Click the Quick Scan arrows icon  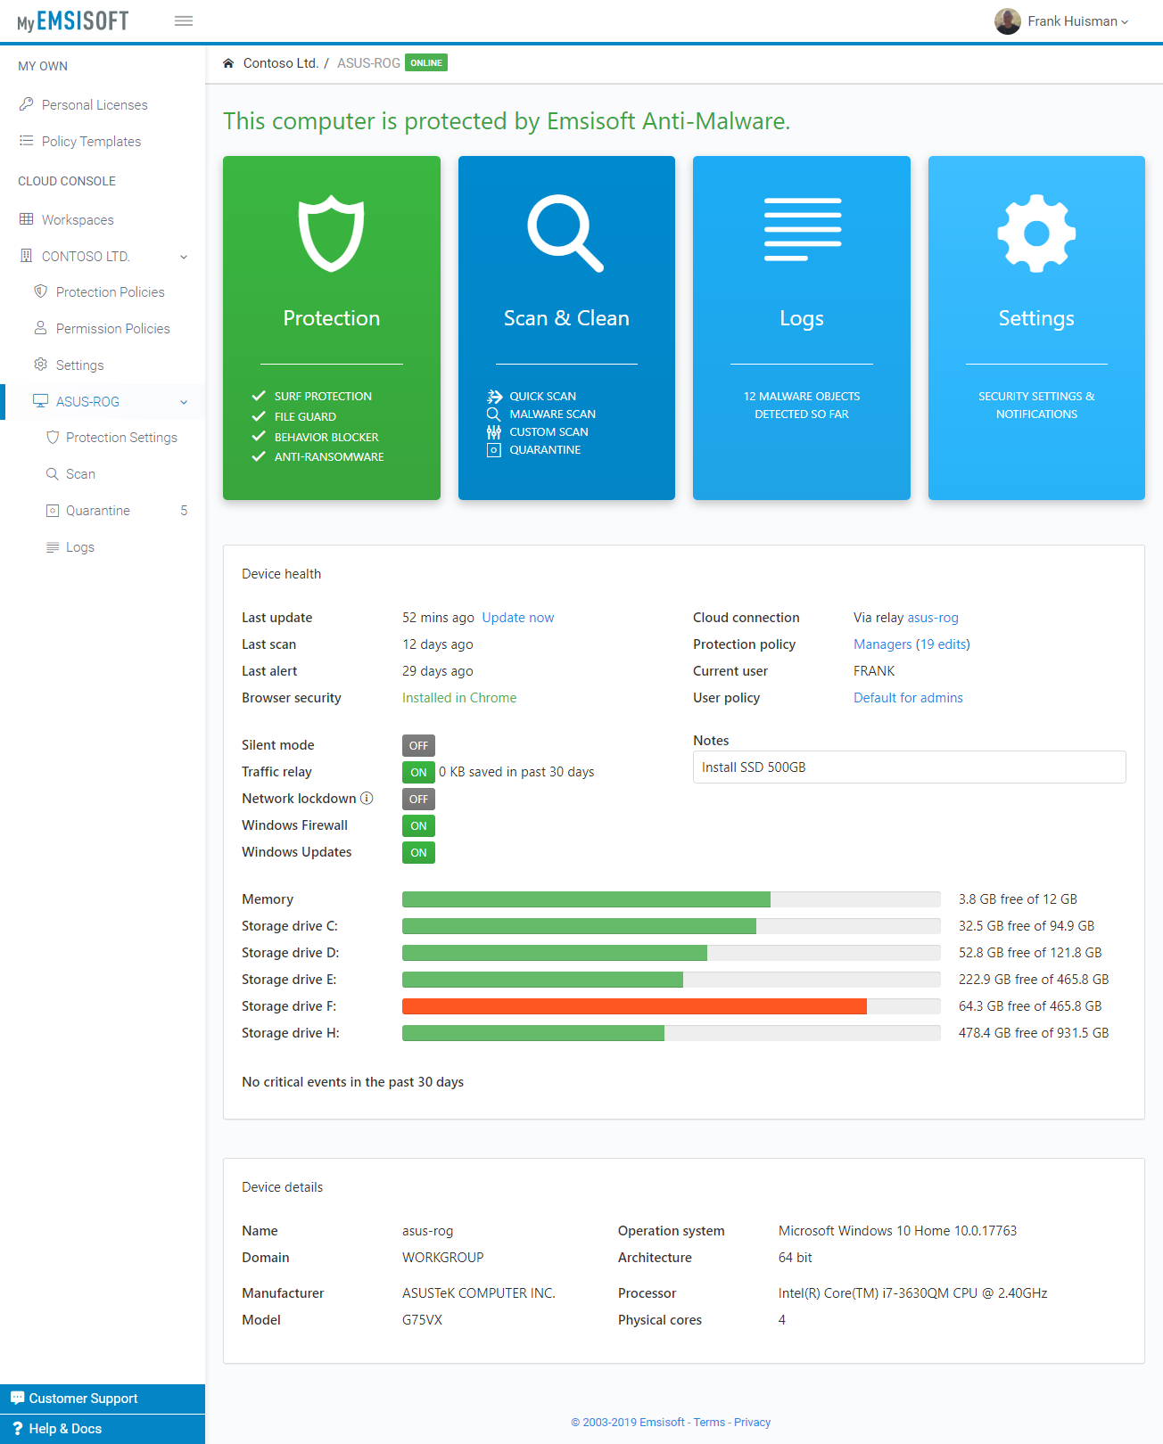(x=494, y=397)
